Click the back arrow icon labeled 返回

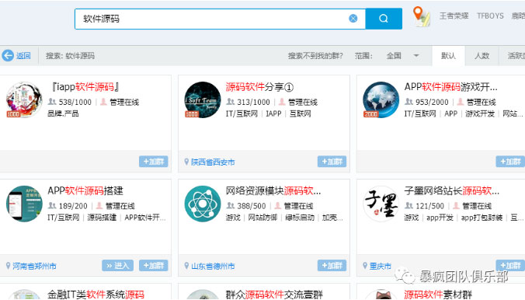(x=8, y=56)
